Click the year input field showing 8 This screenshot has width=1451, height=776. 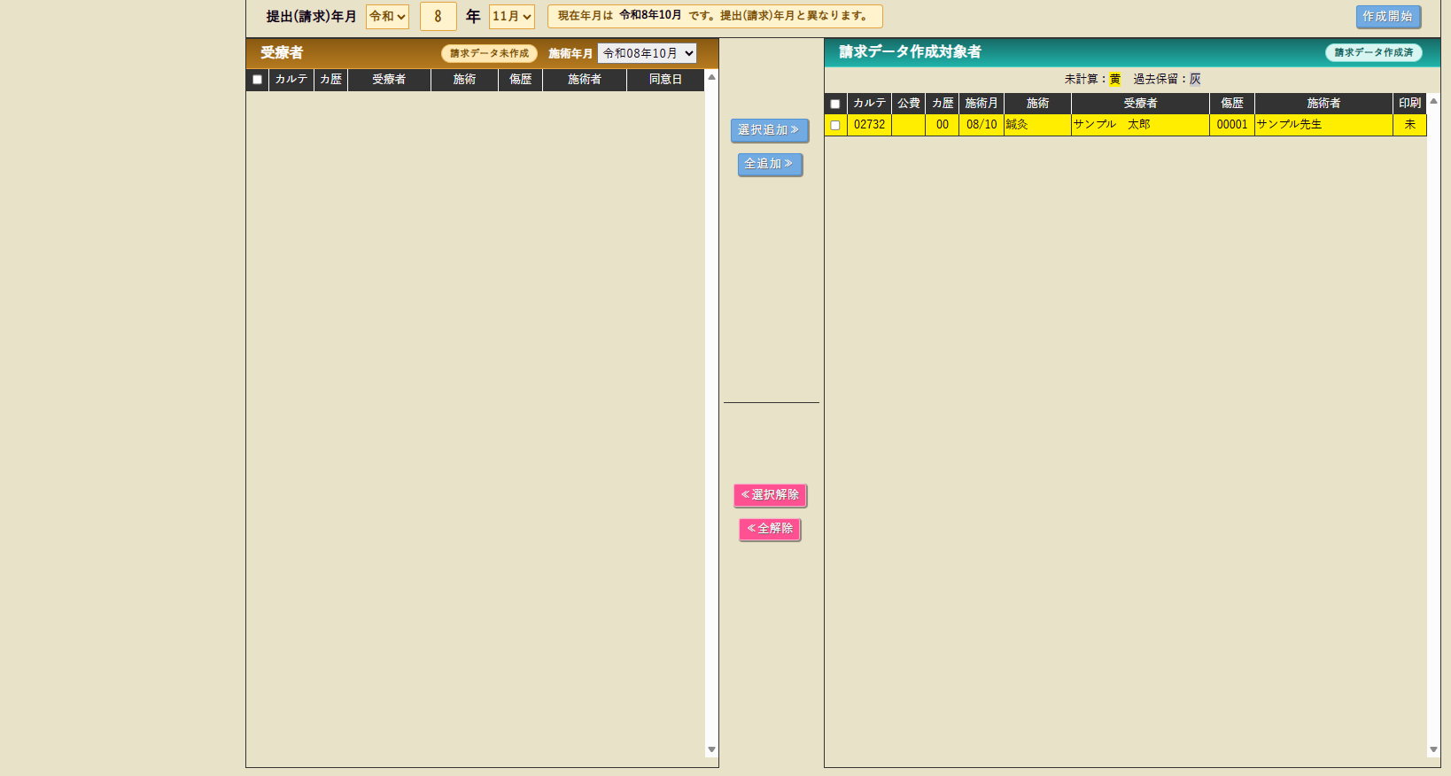tap(438, 17)
